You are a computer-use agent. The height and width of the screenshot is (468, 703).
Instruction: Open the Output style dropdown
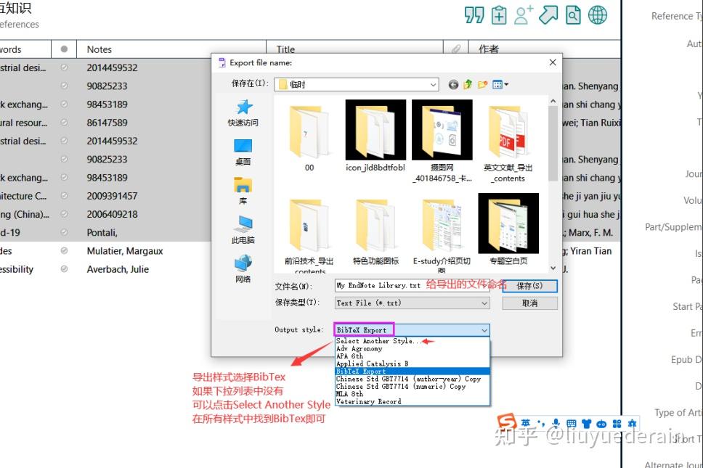click(x=485, y=329)
